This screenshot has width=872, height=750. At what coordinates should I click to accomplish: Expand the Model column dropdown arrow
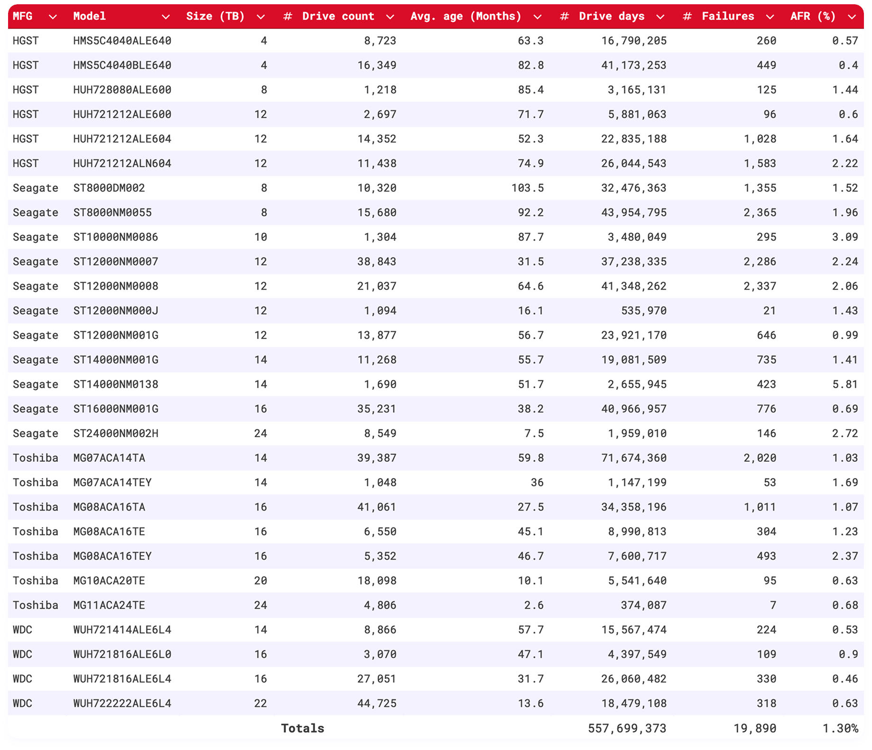tap(166, 17)
